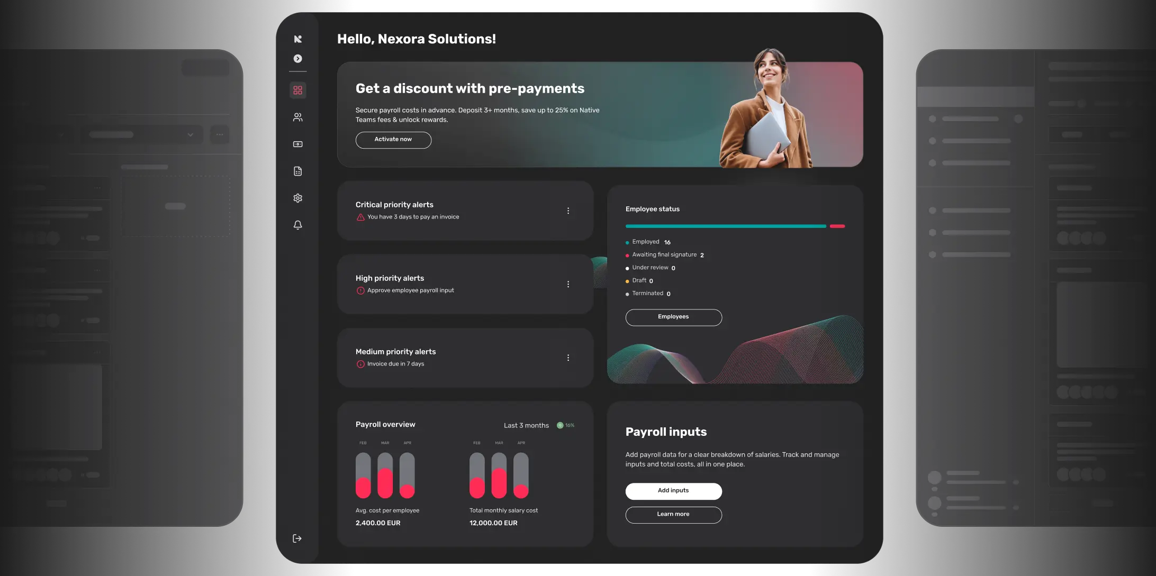Screen dimensions: 1156x576
Task: Click the Learn more button
Action: [673, 515]
